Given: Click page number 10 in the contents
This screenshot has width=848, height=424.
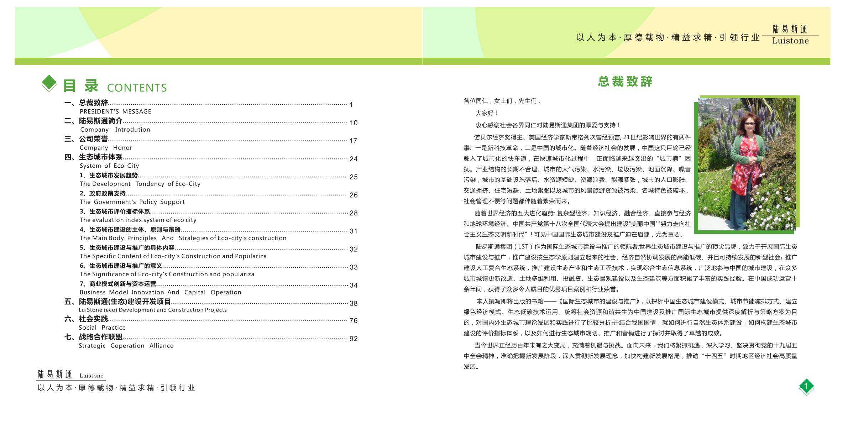Looking at the screenshot, I should click(x=354, y=123).
